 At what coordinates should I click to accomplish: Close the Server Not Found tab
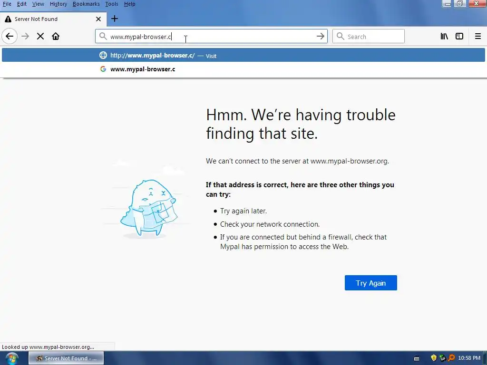[98, 19]
